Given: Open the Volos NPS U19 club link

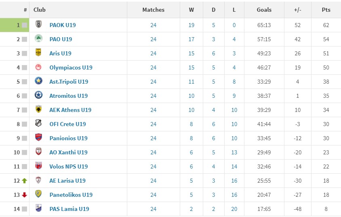Looking at the screenshot, I should pos(69,166).
